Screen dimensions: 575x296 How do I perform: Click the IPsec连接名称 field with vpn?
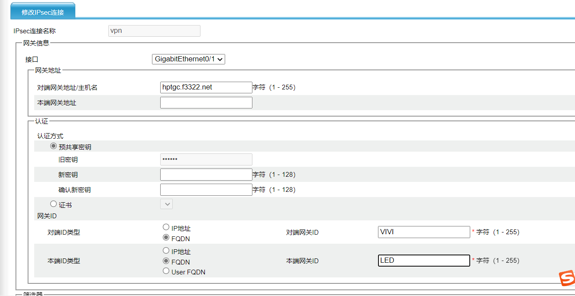pos(154,31)
